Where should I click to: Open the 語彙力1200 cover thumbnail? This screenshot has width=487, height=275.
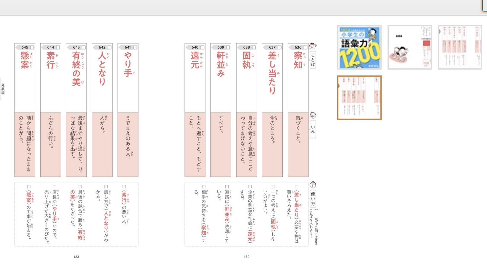point(359,47)
